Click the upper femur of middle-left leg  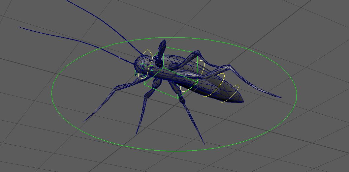tap(157, 83)
